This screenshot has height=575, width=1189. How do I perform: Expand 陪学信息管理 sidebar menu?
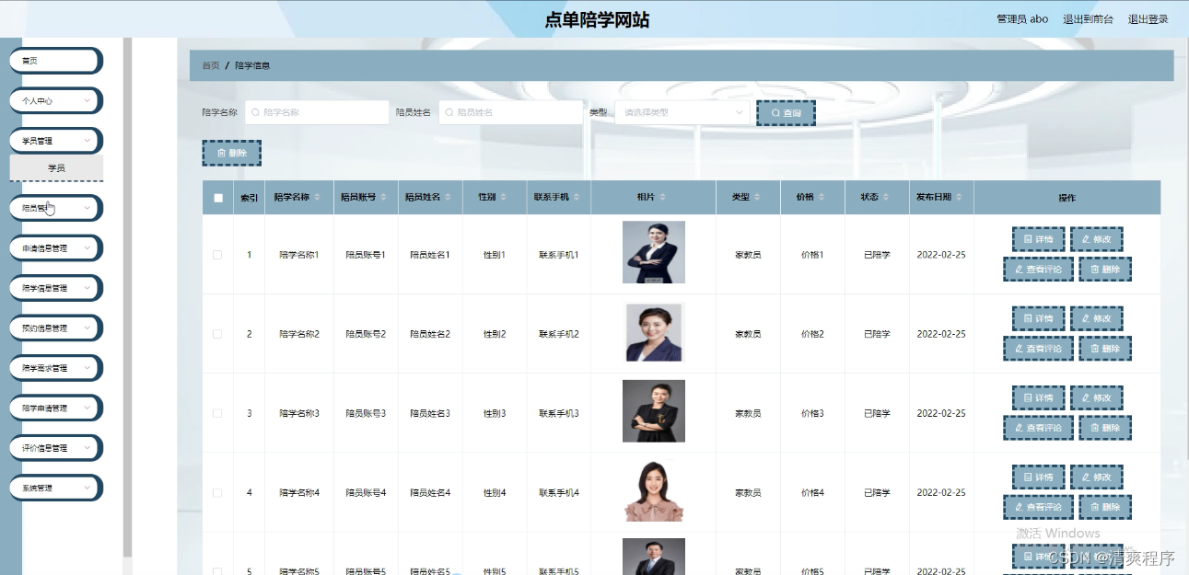56,288
